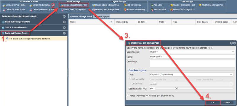The height and width of the screenshot is (106, 237).
Task: Click Delete Object Storage Pool toolbar item
Action: [105, 10]
